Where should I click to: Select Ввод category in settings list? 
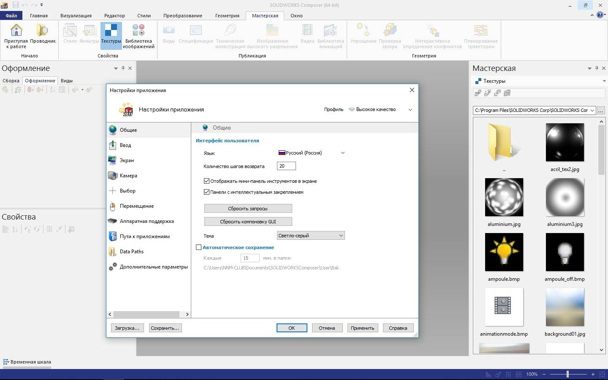[149, 145]
